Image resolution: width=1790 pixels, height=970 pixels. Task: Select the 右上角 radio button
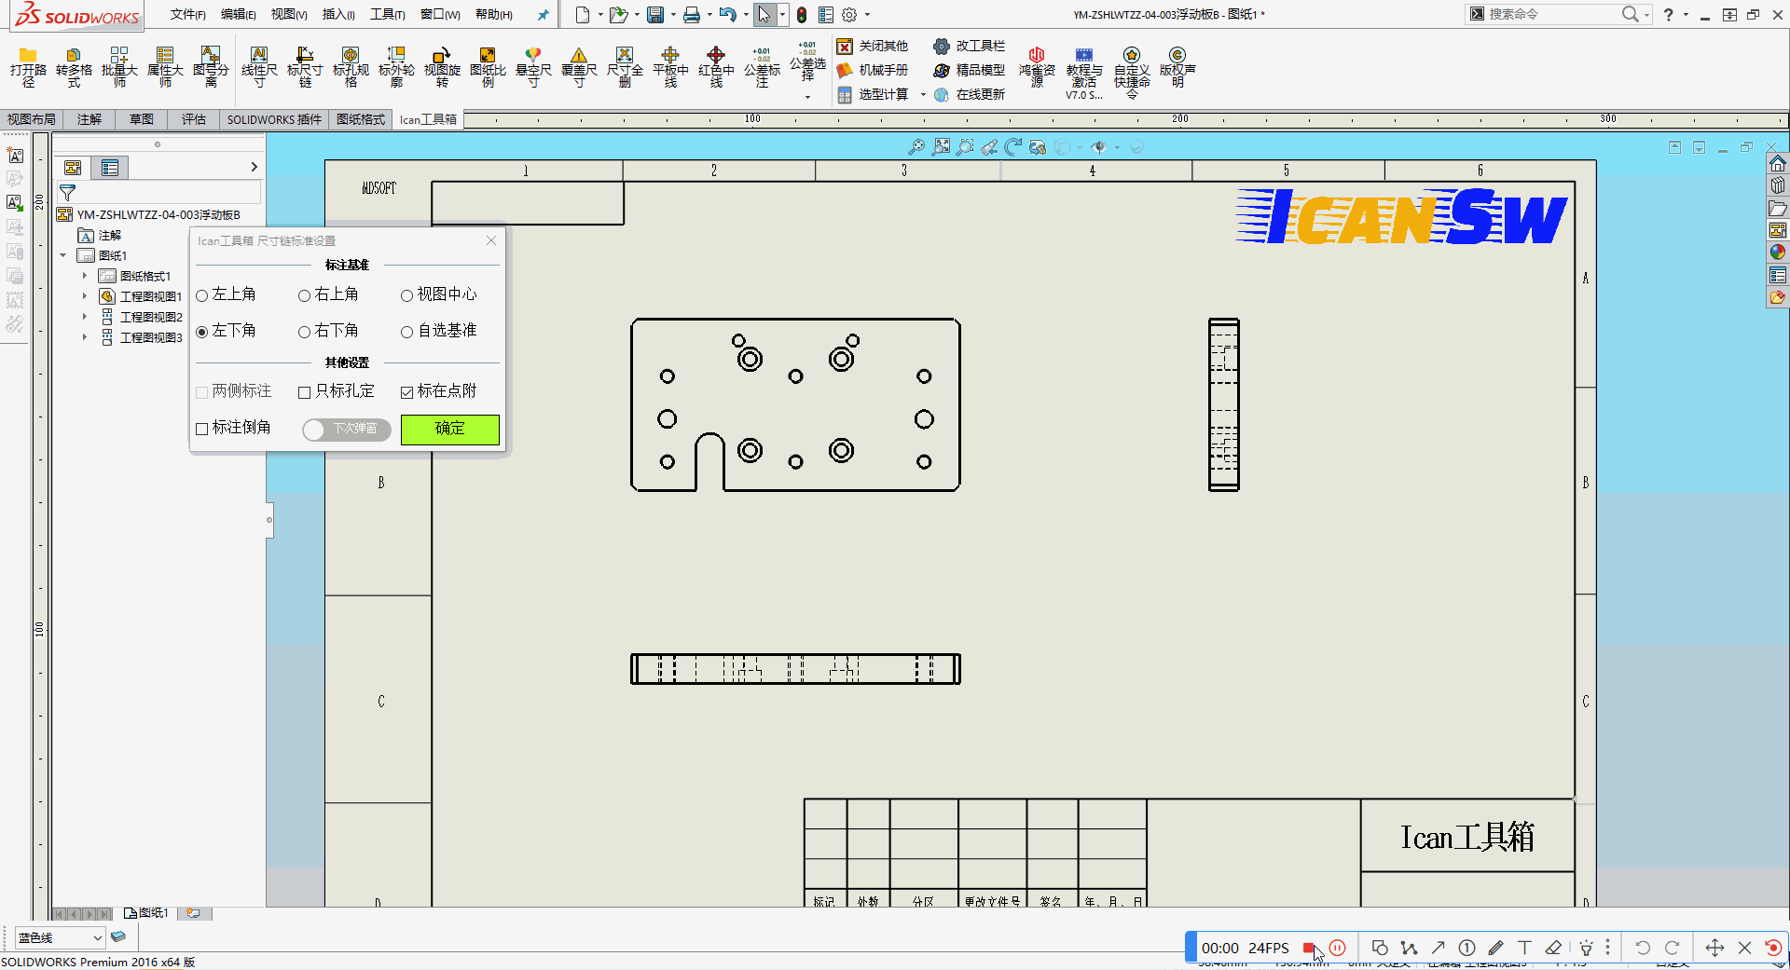point(305,296)
